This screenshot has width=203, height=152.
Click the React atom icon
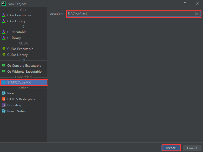[4, 93]
